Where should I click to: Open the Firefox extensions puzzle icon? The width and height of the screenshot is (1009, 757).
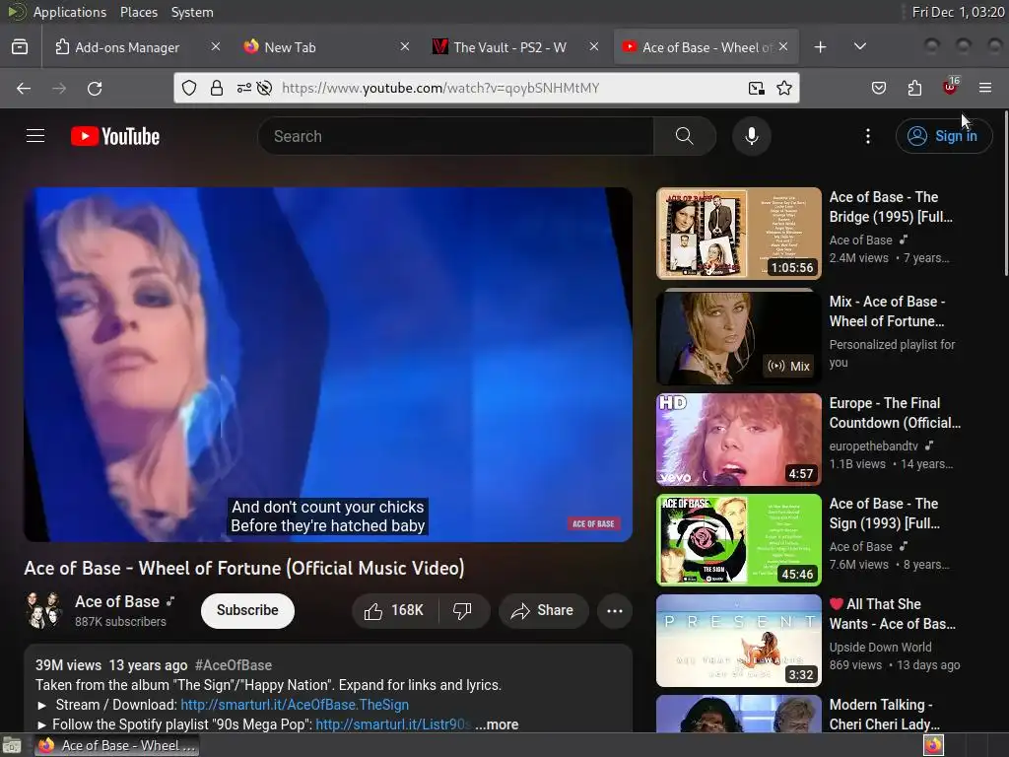914,88
